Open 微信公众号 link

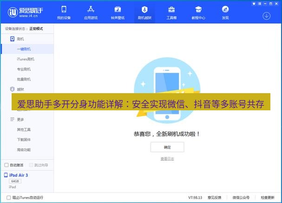coord(241,197)
